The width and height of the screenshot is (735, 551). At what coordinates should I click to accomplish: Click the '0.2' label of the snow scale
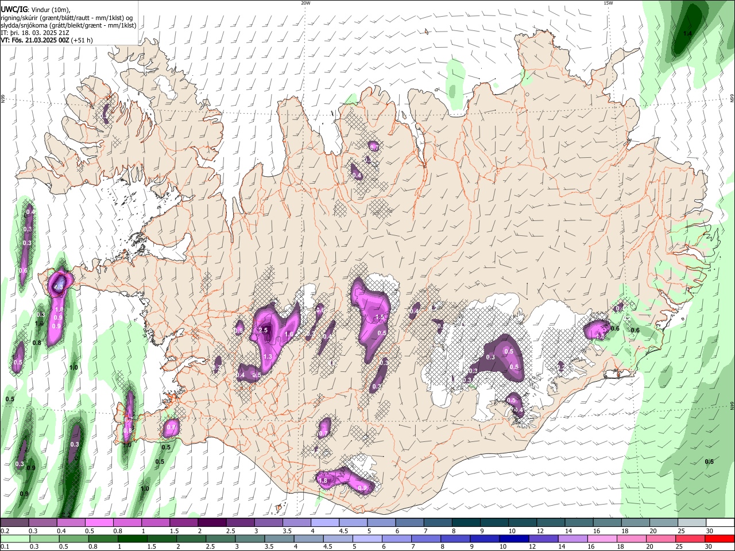5,531
